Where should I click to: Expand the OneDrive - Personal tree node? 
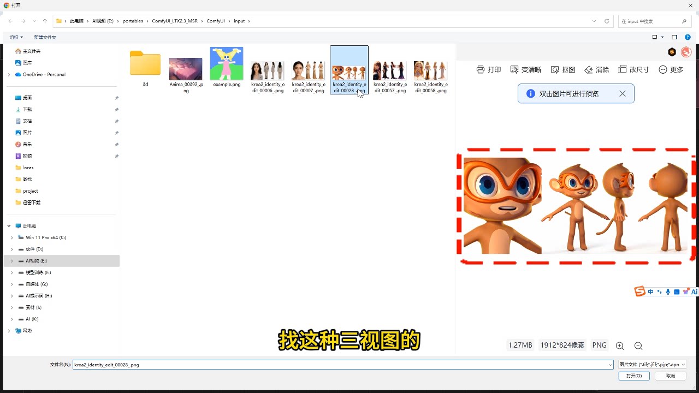pos(9,74)
